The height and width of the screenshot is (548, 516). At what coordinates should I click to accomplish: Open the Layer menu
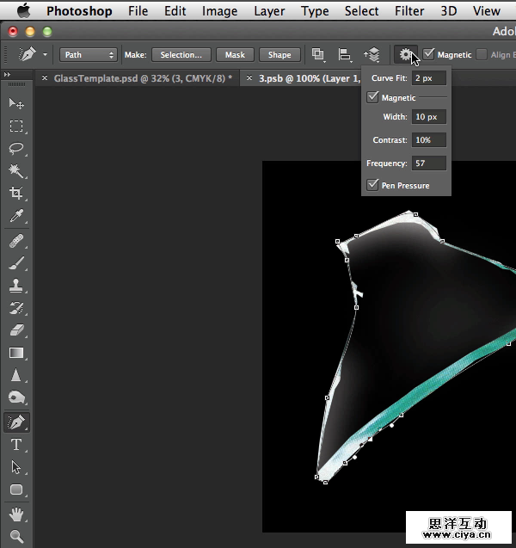click(x=269, y=11)
